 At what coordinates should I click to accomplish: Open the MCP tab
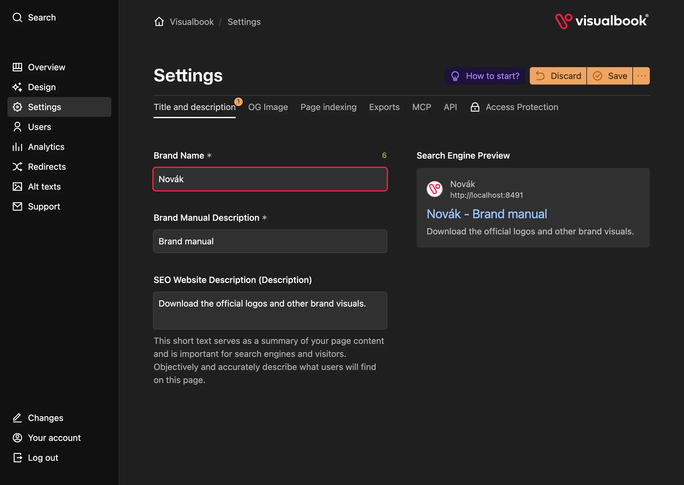point(422,107)
